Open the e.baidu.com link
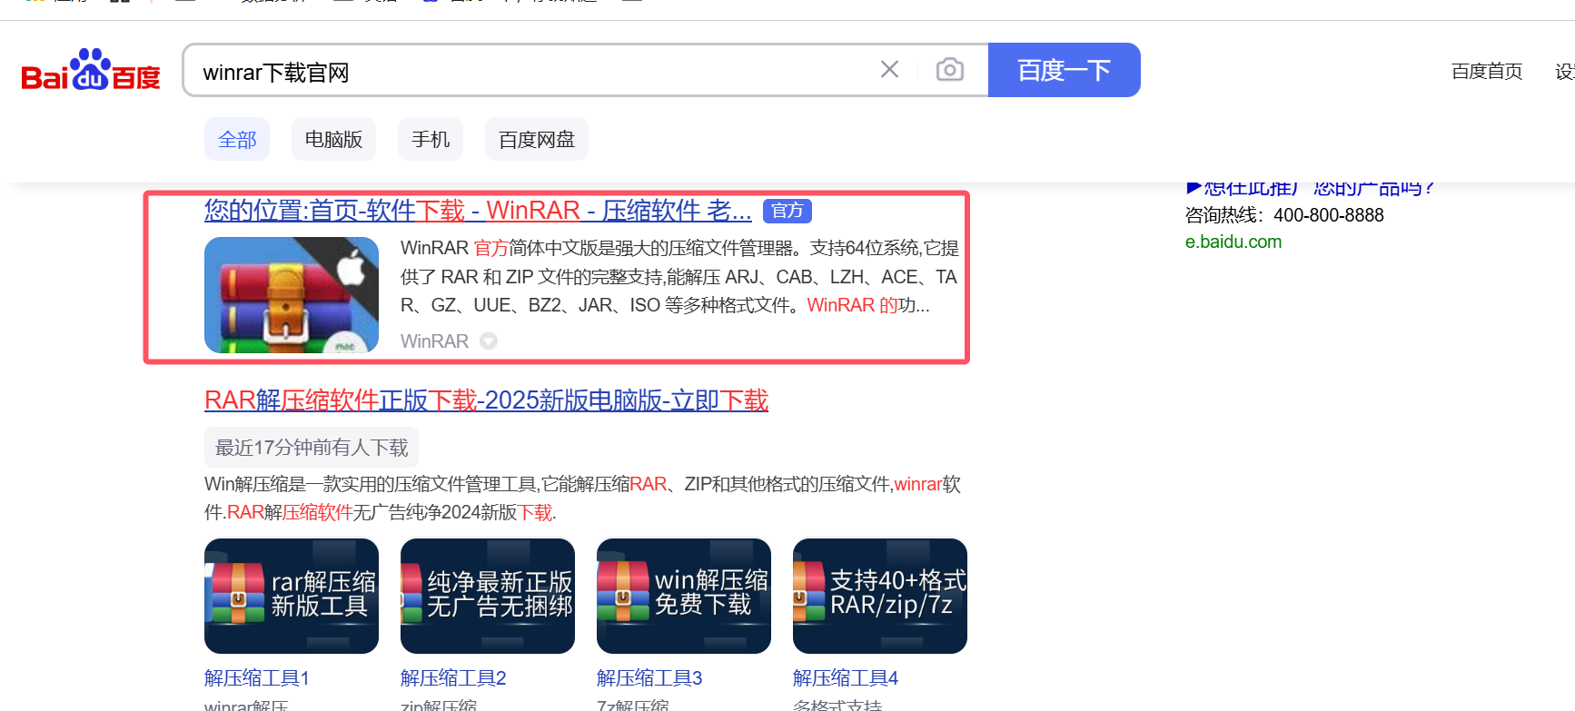This screenshot has width=1575, height=711. tap(1233, 242)
